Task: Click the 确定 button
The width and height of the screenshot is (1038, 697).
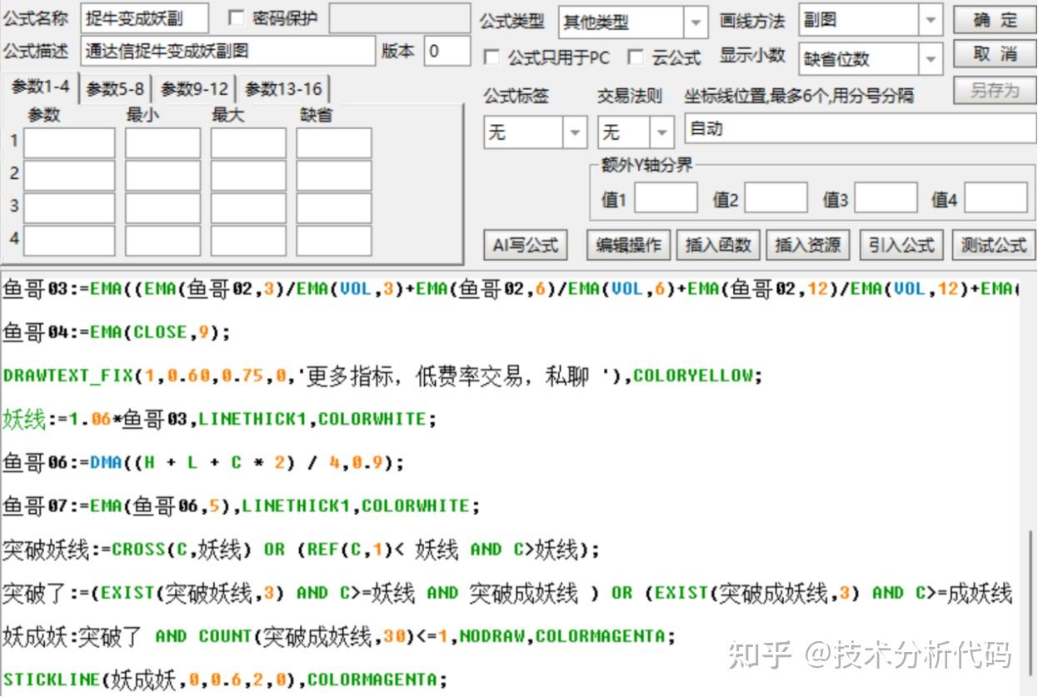Action: 995,20
